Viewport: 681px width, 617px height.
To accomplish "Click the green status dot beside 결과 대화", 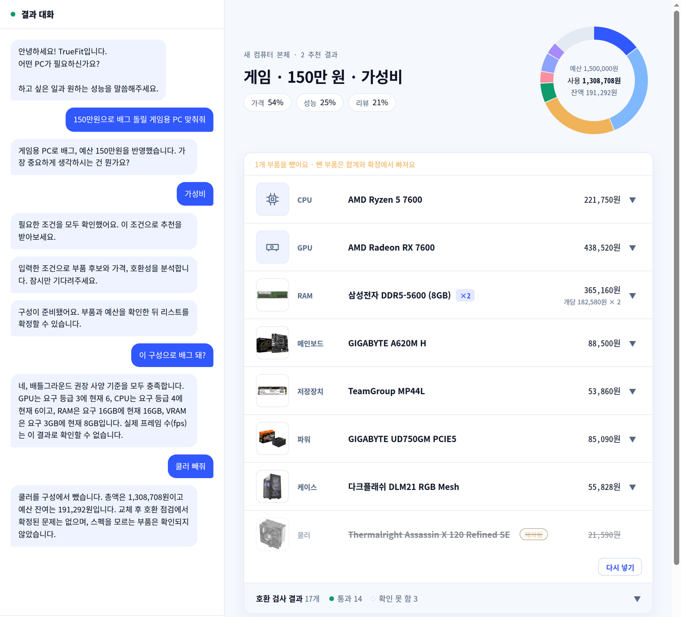I will [13, 14].
